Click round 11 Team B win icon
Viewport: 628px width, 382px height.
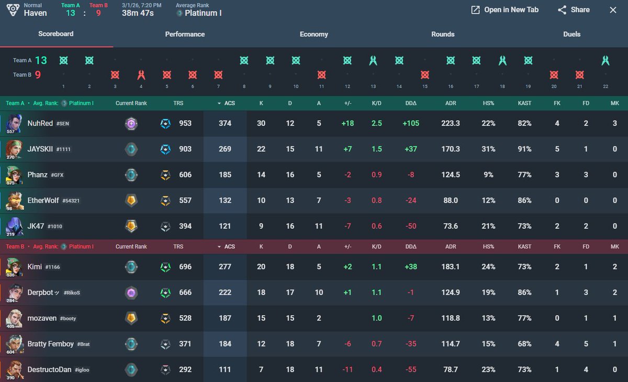(x=321, y=75)
